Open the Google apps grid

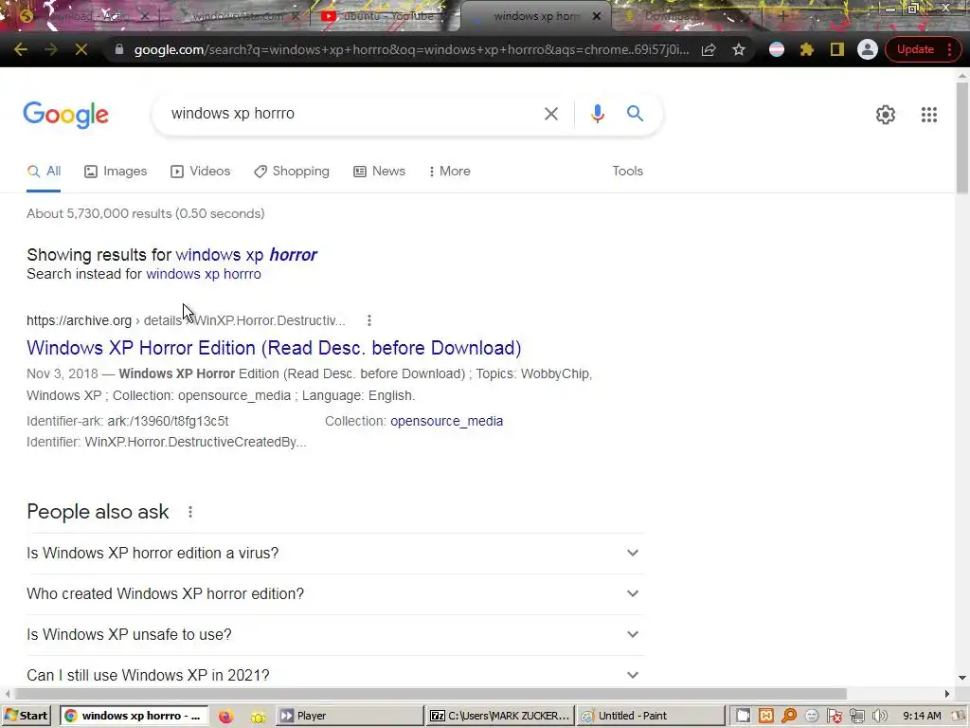click(x=928, y=115)
